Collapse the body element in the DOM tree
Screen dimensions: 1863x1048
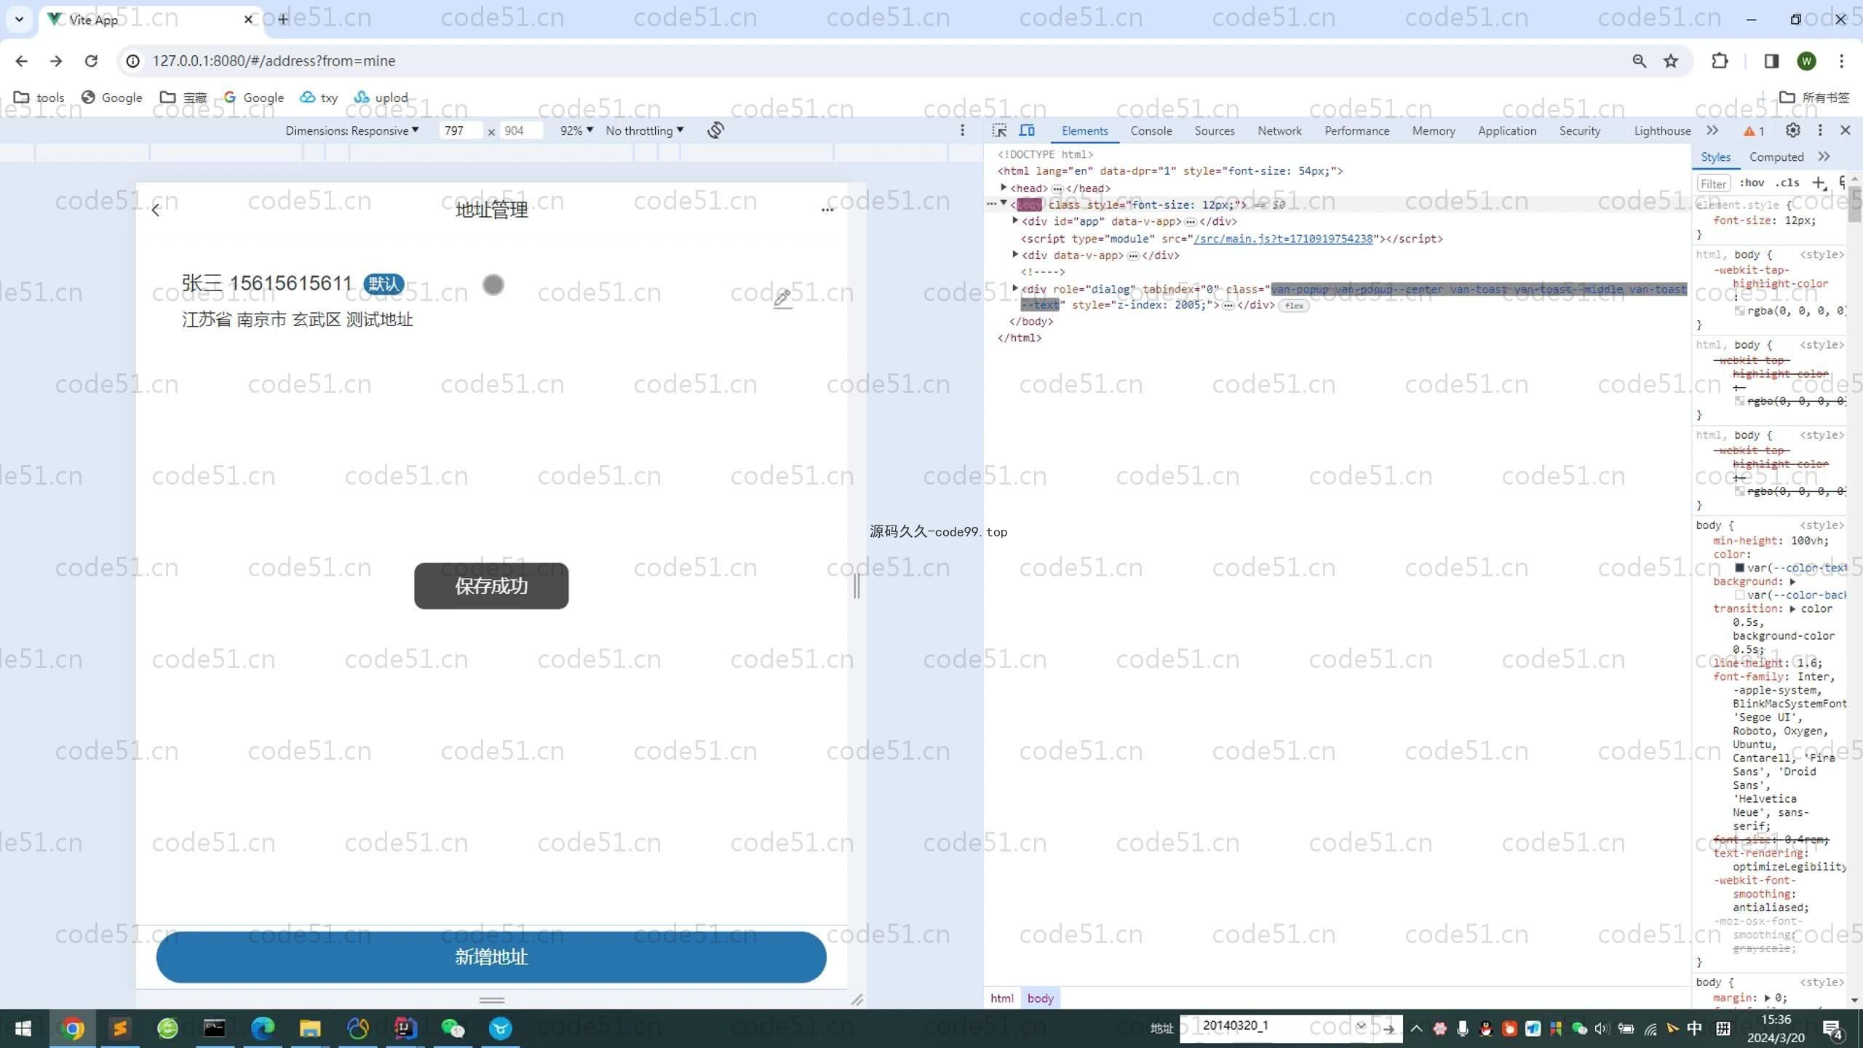(x=1004, y=204)
